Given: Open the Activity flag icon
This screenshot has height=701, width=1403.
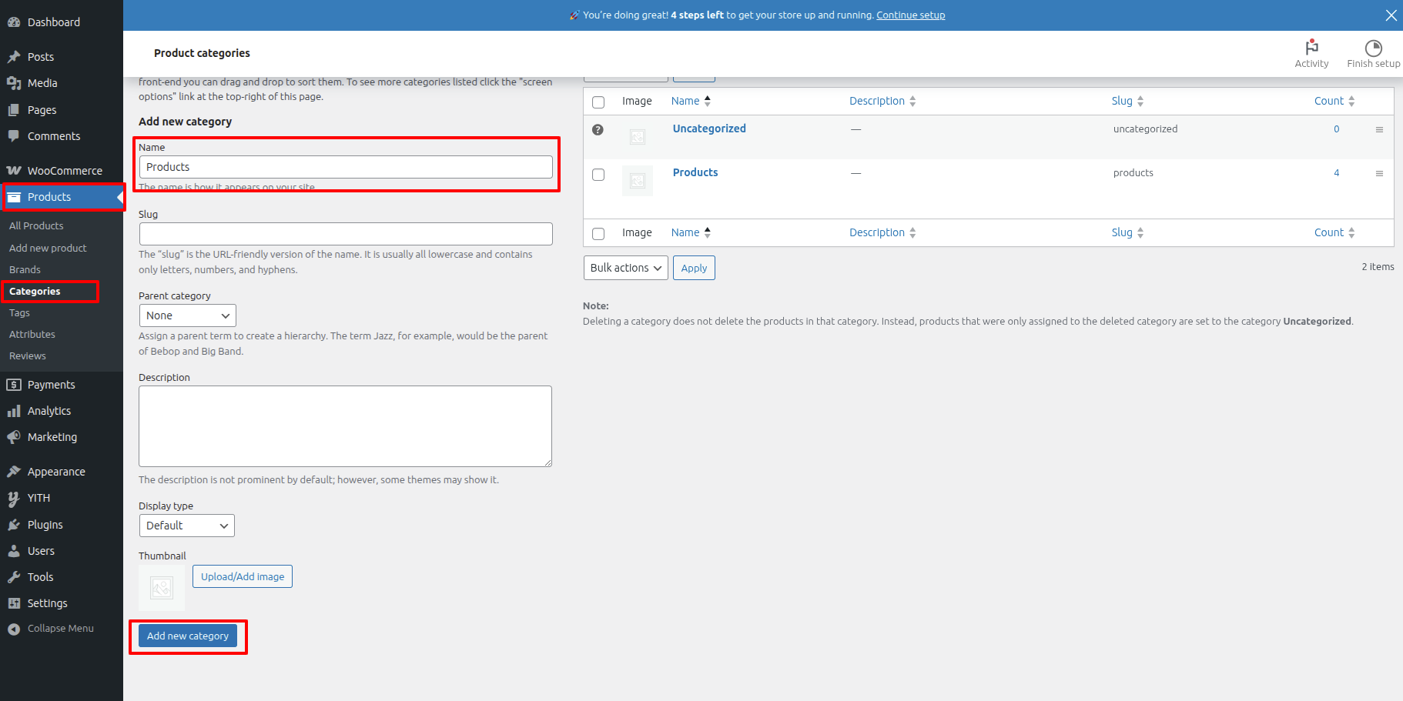Looking at the screenshot, I should pyautogui.click(x=1311, y=48).
